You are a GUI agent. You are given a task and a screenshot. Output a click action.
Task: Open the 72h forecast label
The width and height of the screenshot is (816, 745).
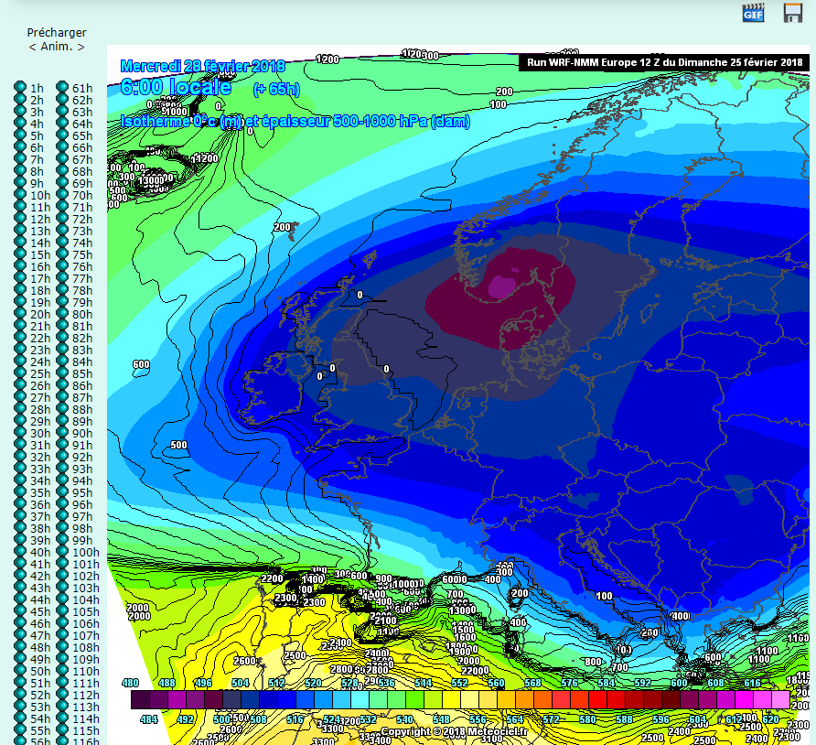point(82,219)
